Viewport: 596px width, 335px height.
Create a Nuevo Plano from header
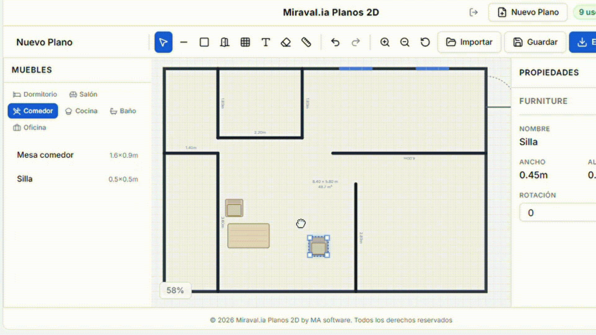tap(528, 12)
